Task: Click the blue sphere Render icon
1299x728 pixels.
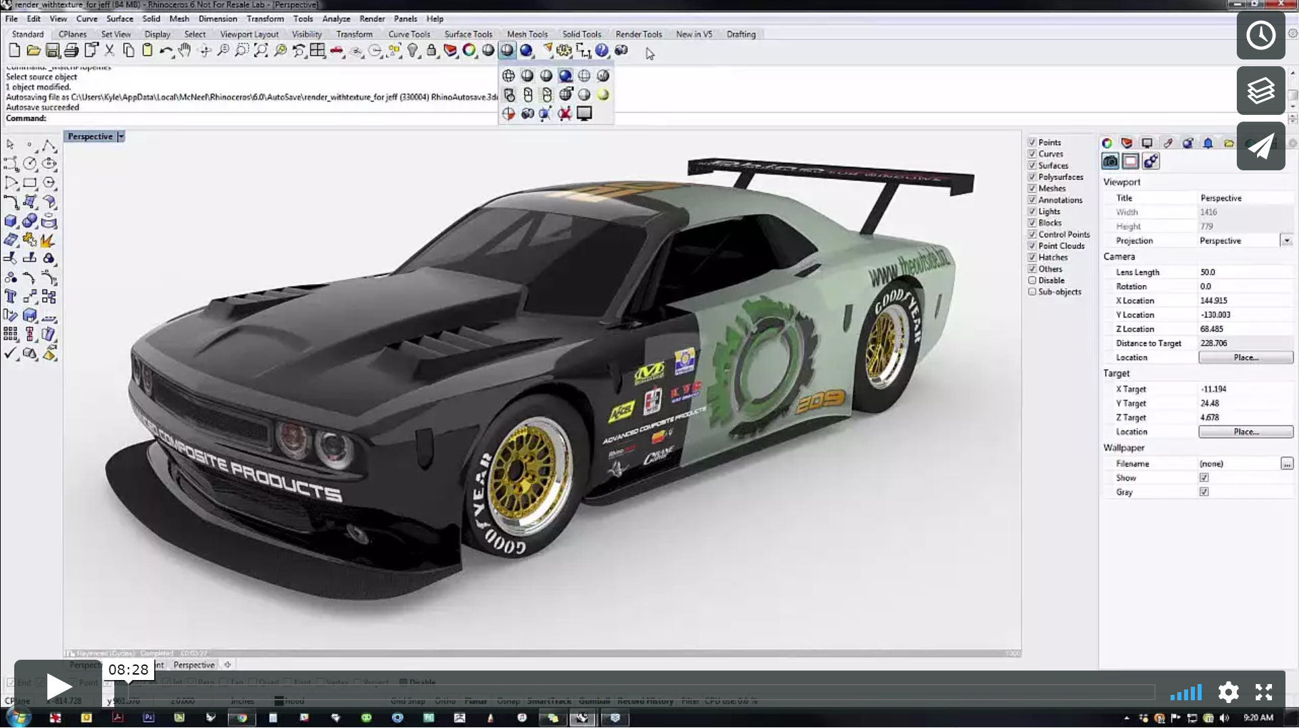Action: click(526, 51)
